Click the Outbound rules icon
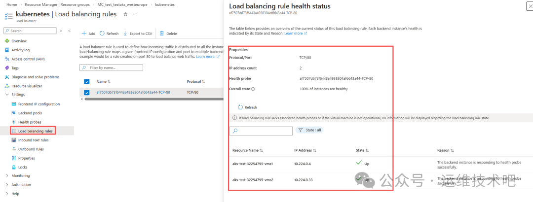The image size is (533, 202). [x=14, y=149]
